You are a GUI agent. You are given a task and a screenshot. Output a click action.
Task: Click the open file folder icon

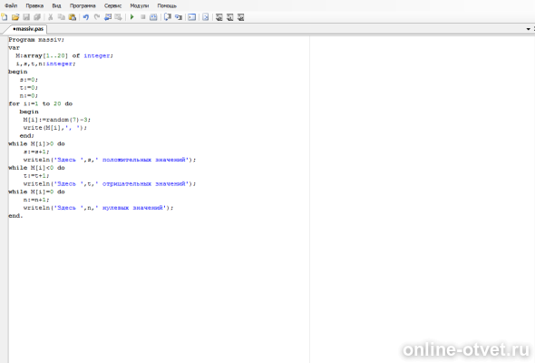[x=15, y=17]
